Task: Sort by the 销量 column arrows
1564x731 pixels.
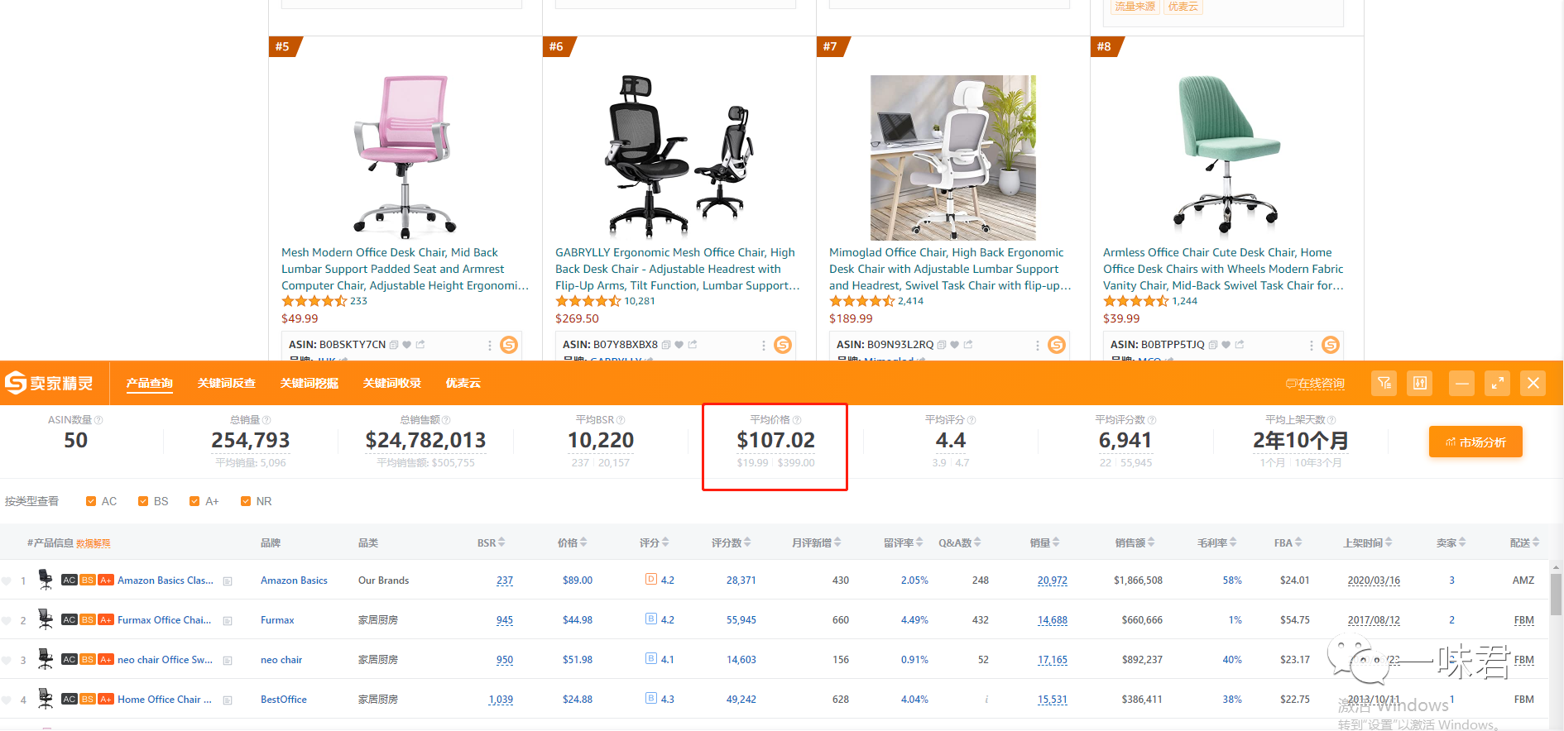Action: tap(1055, 542)
